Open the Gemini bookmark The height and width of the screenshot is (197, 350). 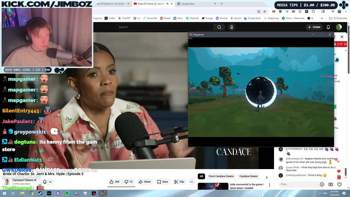pos(236,18)
